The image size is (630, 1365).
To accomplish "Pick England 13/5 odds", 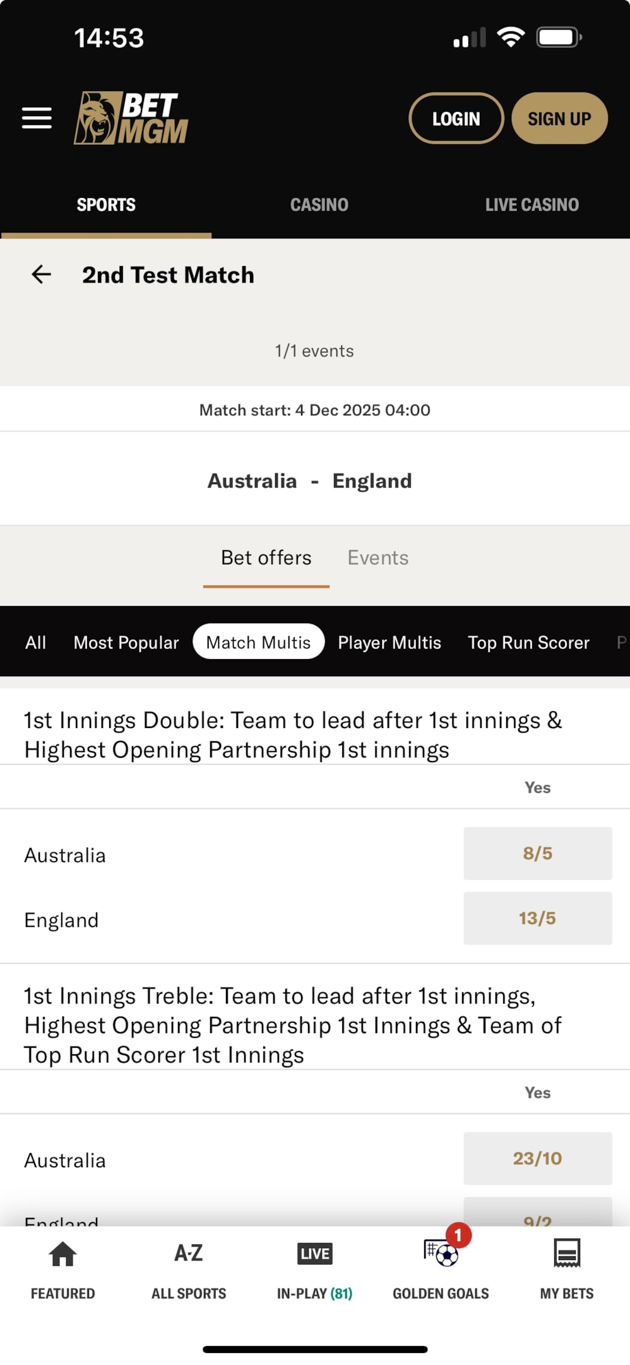I will click(537, 918).
